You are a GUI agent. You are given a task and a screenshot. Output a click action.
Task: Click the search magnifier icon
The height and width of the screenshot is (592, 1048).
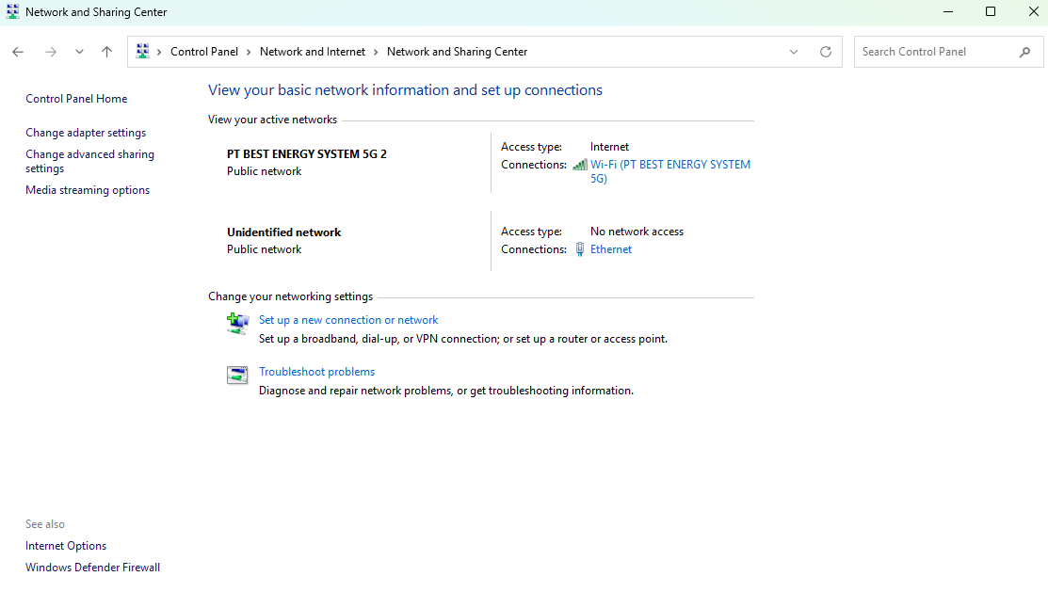(1025, 52)
